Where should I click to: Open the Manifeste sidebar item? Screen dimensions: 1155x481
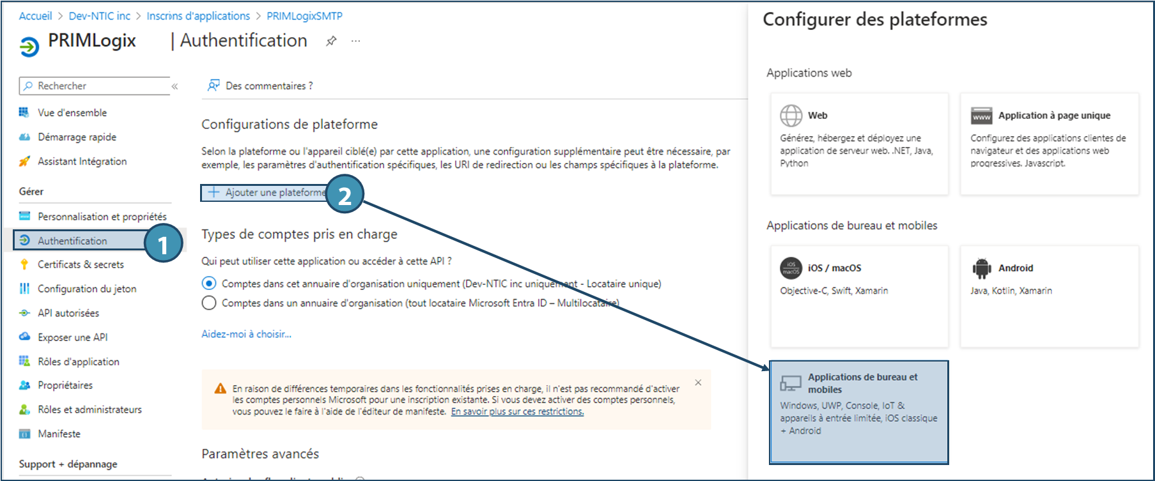[59, 434]
